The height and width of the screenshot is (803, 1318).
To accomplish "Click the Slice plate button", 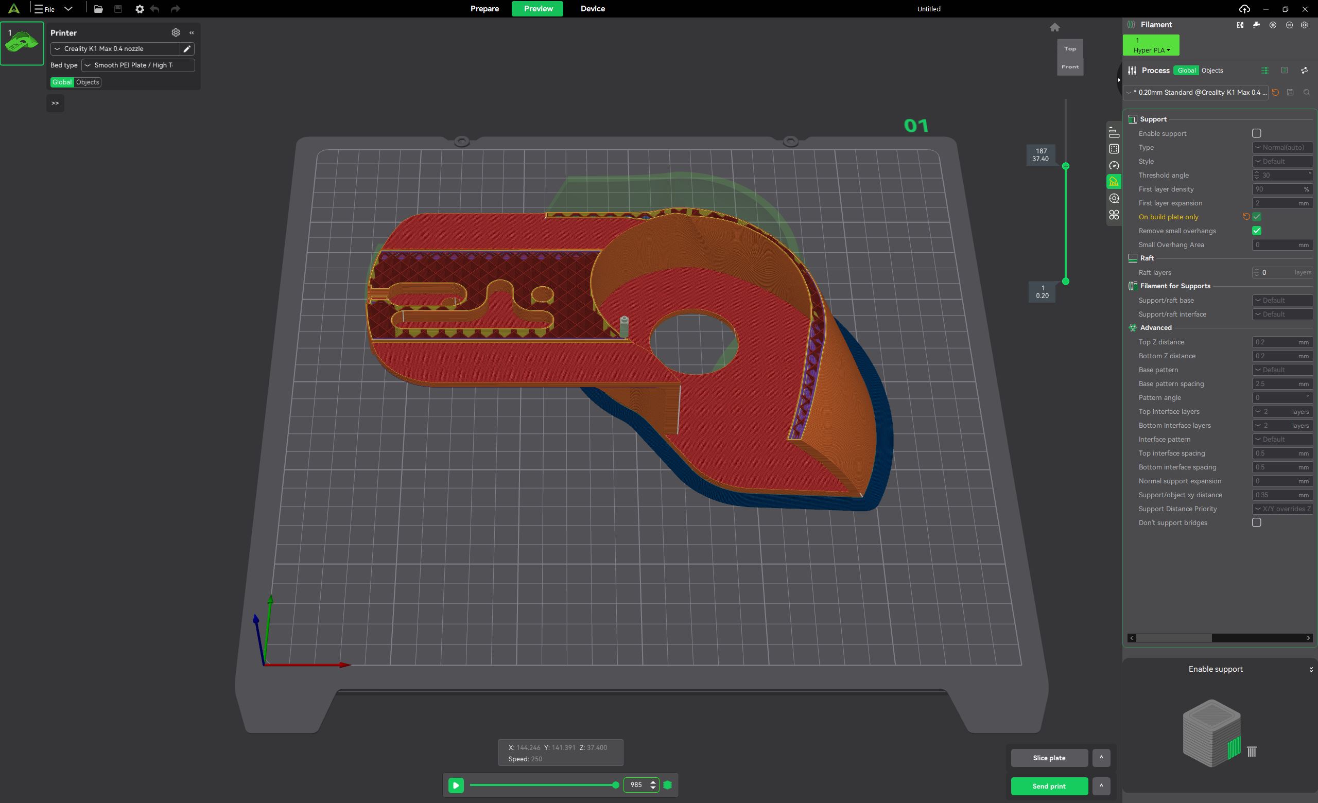I will pyautogui.click(x=1048, y=758).
